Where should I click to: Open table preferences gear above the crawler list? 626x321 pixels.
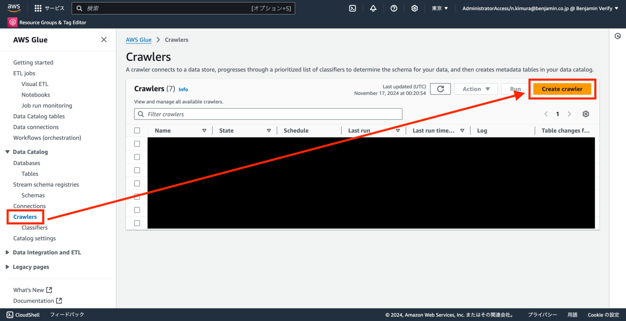pos(586,114)
